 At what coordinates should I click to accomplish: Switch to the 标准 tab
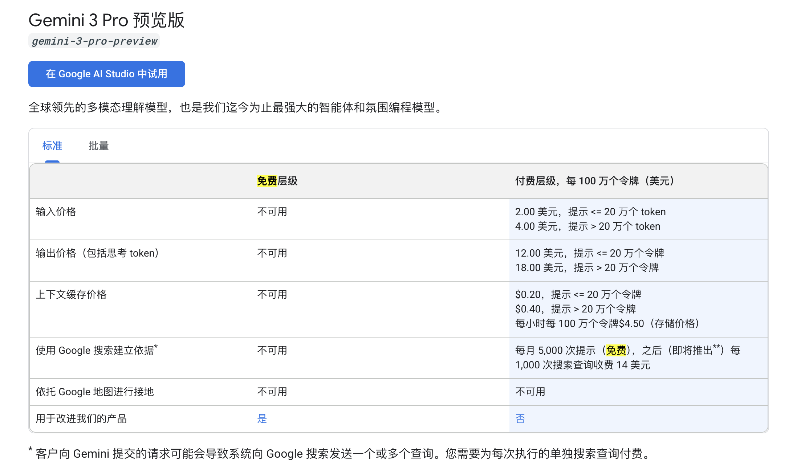52,146
